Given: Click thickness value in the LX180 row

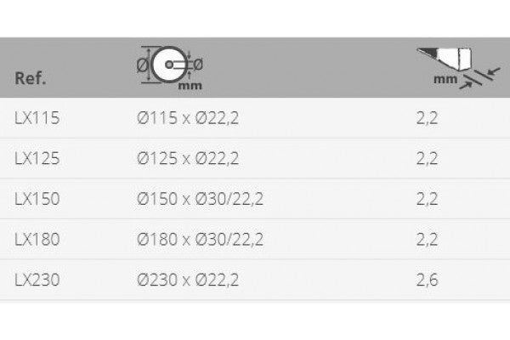Looking at the screenshot, I should pyautogui.click(x=427, y=240).
